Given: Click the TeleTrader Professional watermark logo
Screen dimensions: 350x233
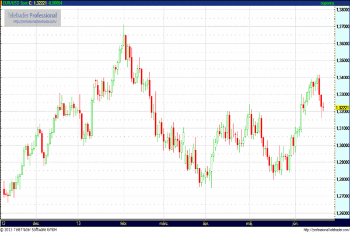Looking at the screenshot, I should pyautogui.click(x=33, y=14).
